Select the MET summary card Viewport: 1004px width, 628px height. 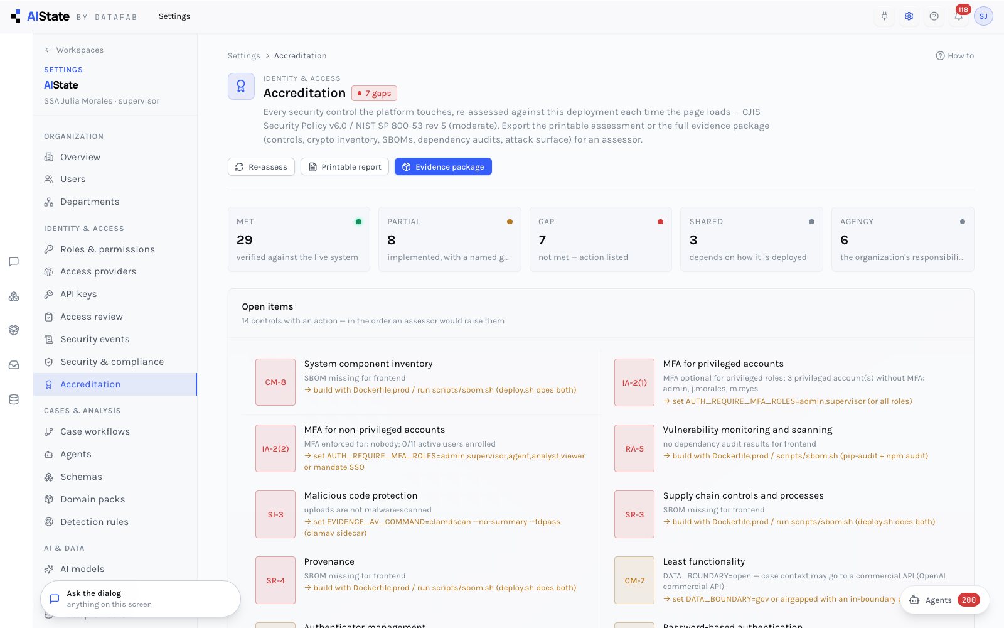click(299, 239)
